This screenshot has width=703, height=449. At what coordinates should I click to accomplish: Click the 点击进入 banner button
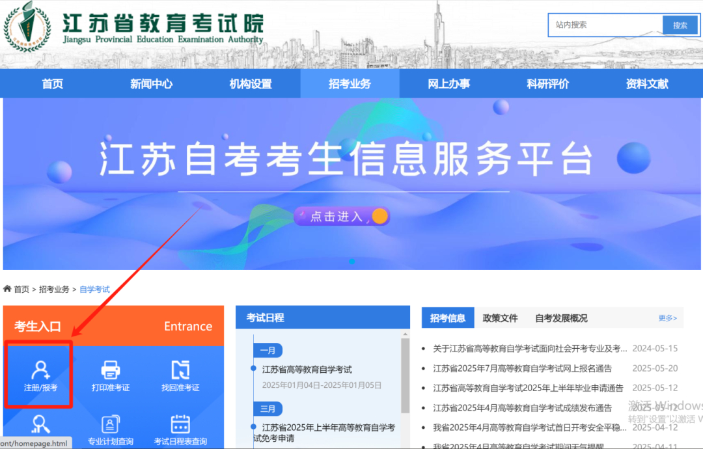[x=342, y=217]
